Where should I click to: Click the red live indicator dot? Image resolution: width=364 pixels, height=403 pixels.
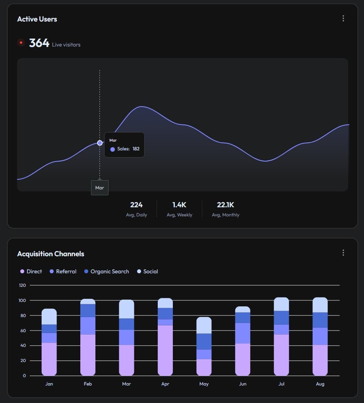21,43
